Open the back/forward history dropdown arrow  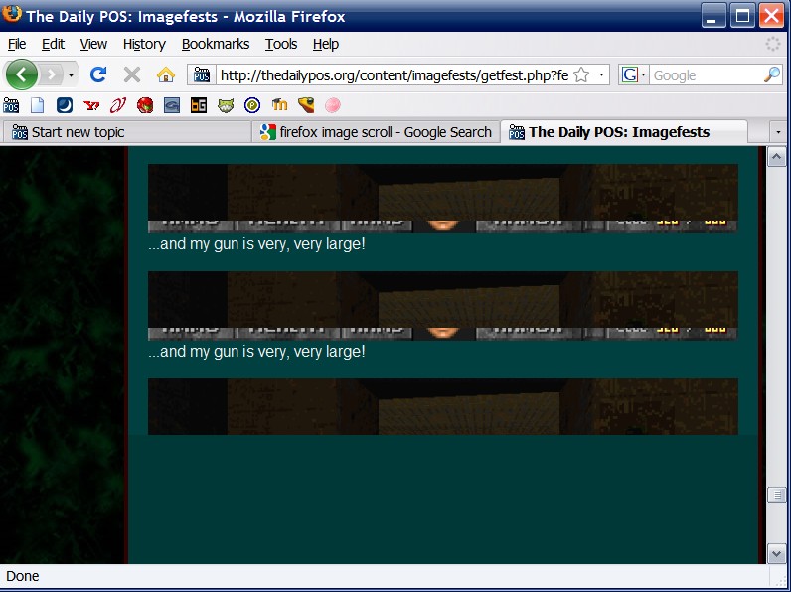(71, 75)
